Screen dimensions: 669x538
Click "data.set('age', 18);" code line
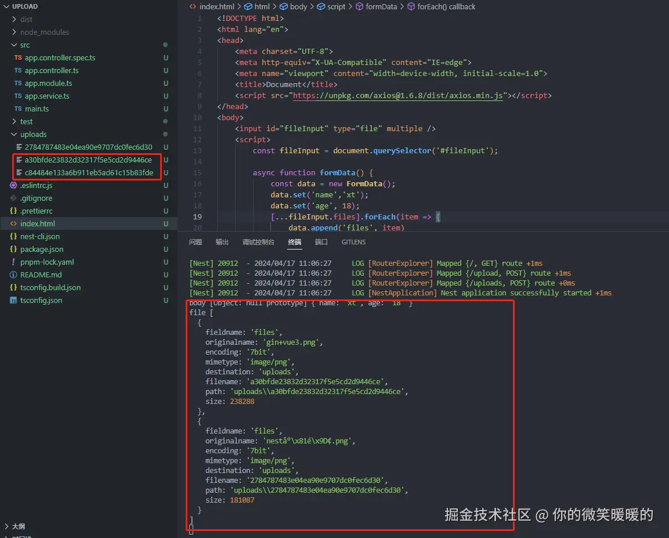[x=315, y=205]
